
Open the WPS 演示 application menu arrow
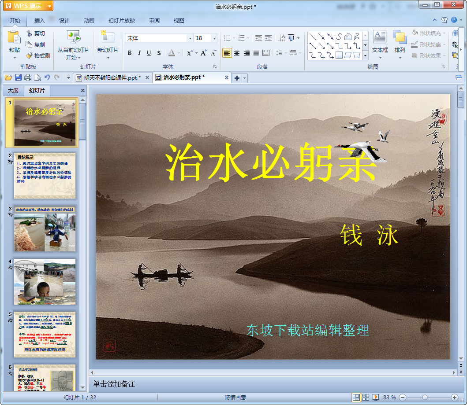coord(50,6)
